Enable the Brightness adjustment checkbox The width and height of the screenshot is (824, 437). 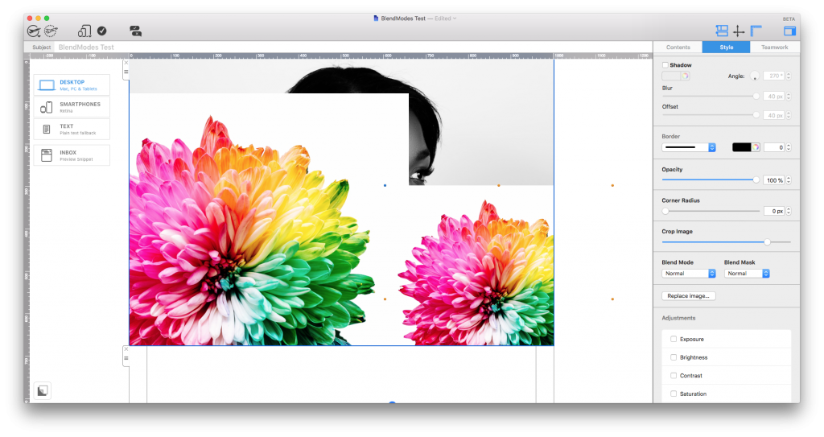tap(674, 357)
